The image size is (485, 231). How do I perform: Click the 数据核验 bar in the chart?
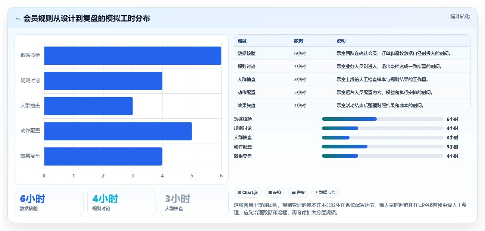click(132, 55)
